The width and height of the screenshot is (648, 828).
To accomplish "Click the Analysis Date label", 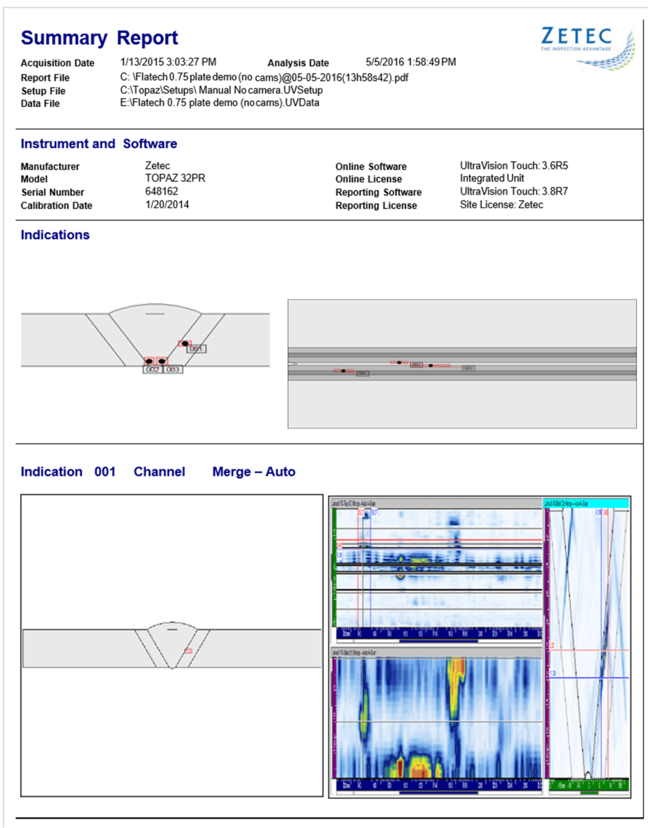I will coord(298,63).
